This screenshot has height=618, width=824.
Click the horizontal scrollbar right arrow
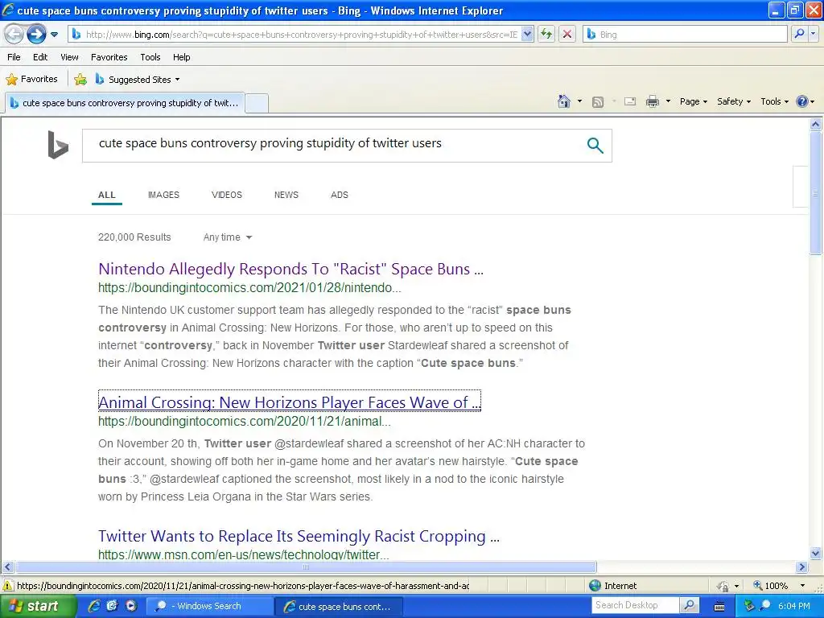802,567
